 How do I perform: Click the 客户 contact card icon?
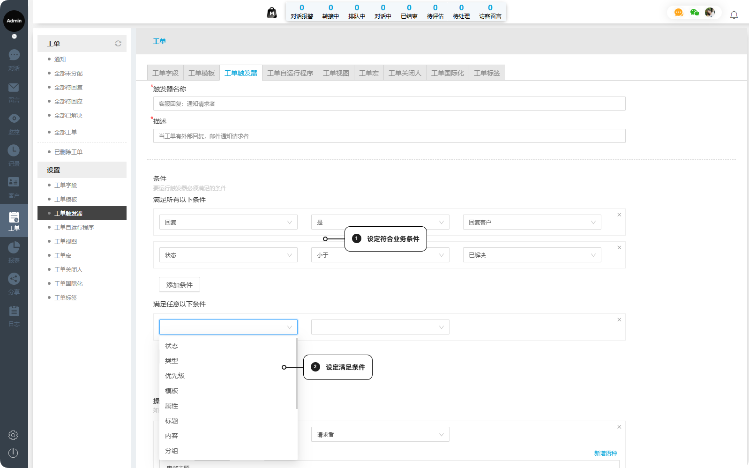pos(14,182)
